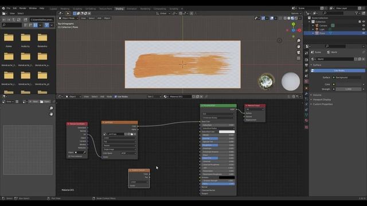Click filter funnel icon in file browser
The height and width of the screenshot is (206, 367).
tap(47, 25)
